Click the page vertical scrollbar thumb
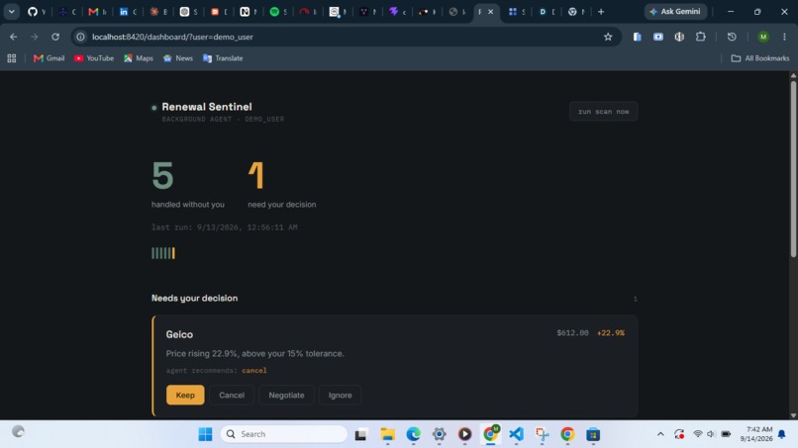 tap(793, 169)
